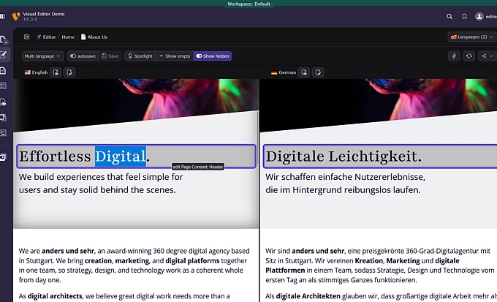Click the English hero image
497x302 pixels.
point(136,105)
